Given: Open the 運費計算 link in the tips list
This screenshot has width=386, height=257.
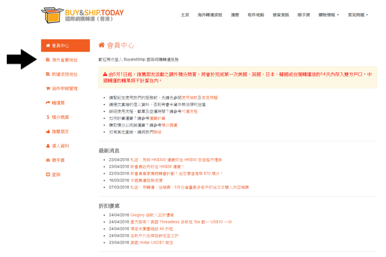Looking at the screenshot, I should (157, 118).
